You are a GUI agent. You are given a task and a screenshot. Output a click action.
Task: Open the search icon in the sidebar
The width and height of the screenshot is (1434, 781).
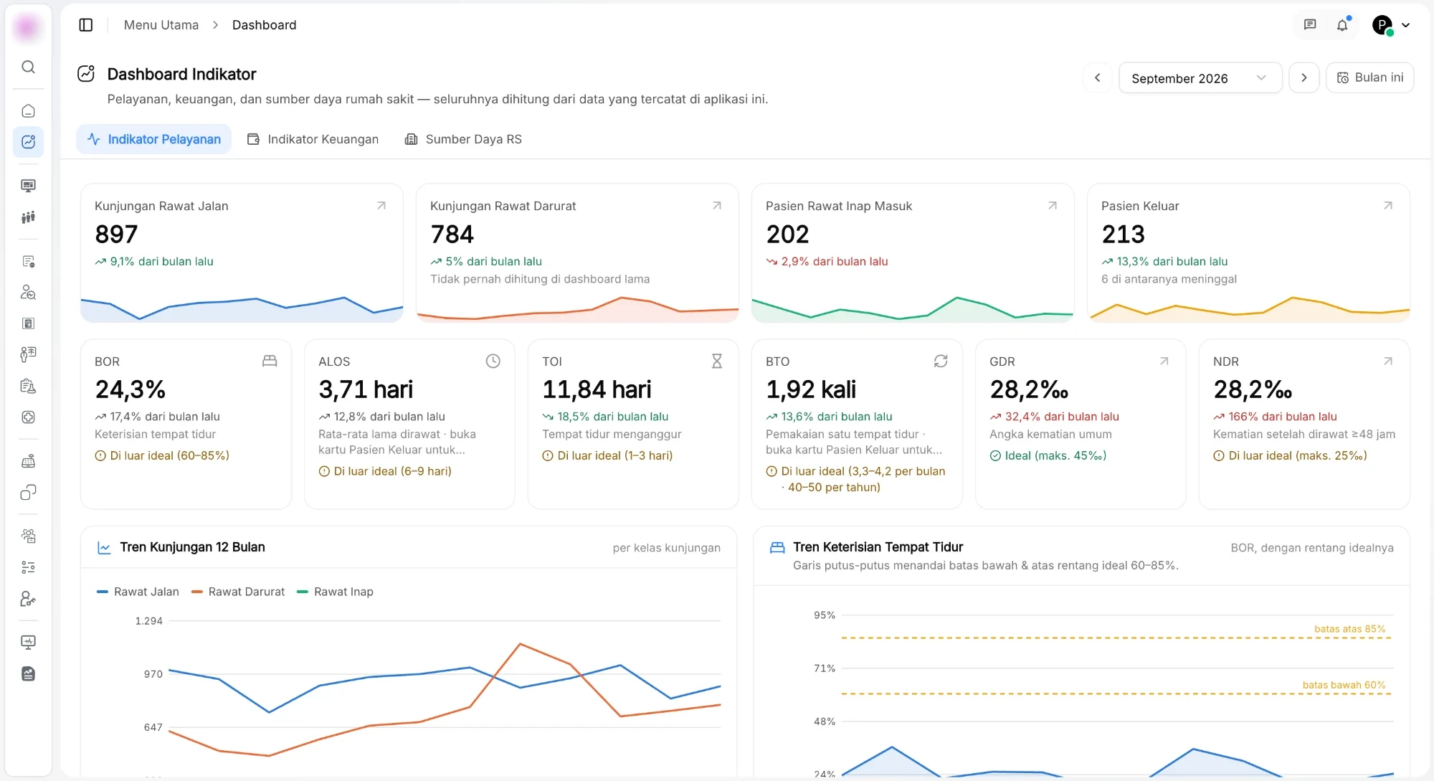click(28, 67)
